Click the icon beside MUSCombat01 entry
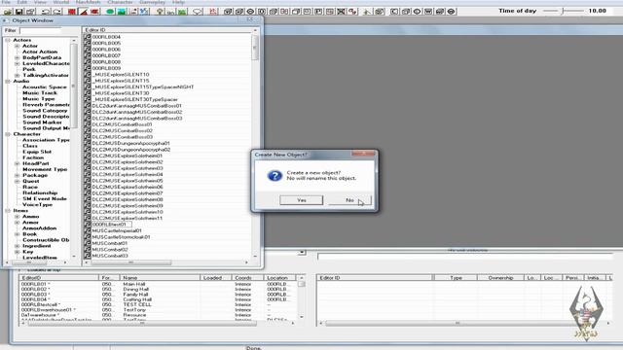623x350 pixels. [88, 243]
